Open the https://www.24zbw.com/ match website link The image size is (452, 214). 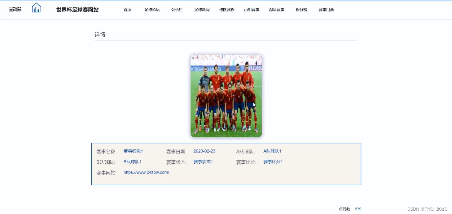click(x=146, y=172)
